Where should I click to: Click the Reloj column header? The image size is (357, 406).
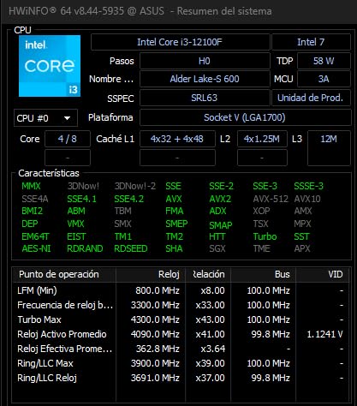point(151,274)
